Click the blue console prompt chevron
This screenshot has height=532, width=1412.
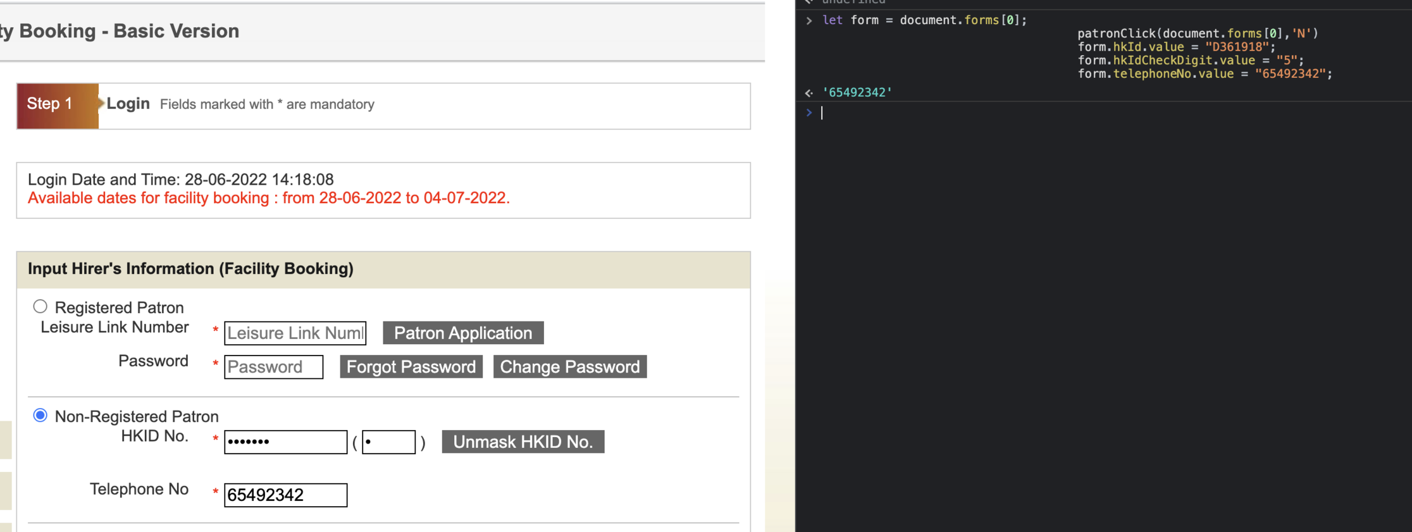point(808,113)
